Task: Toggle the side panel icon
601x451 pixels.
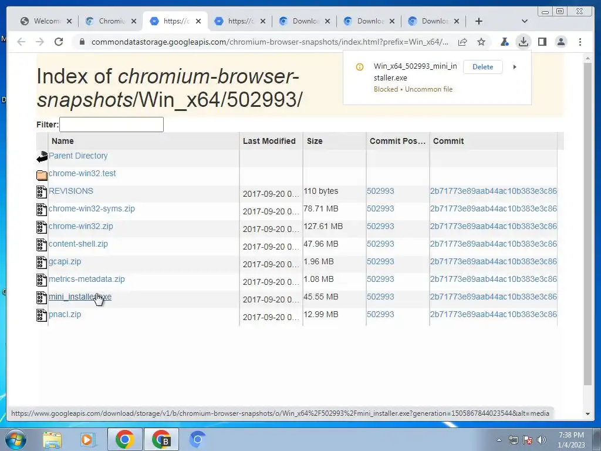Action: pyautogui.click(x=542, y=42)
